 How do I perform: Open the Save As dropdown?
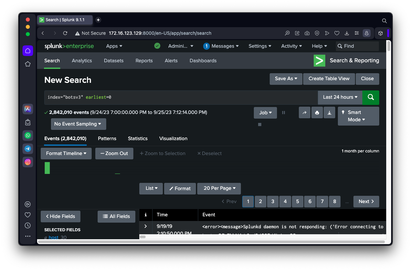click(286, 79)
